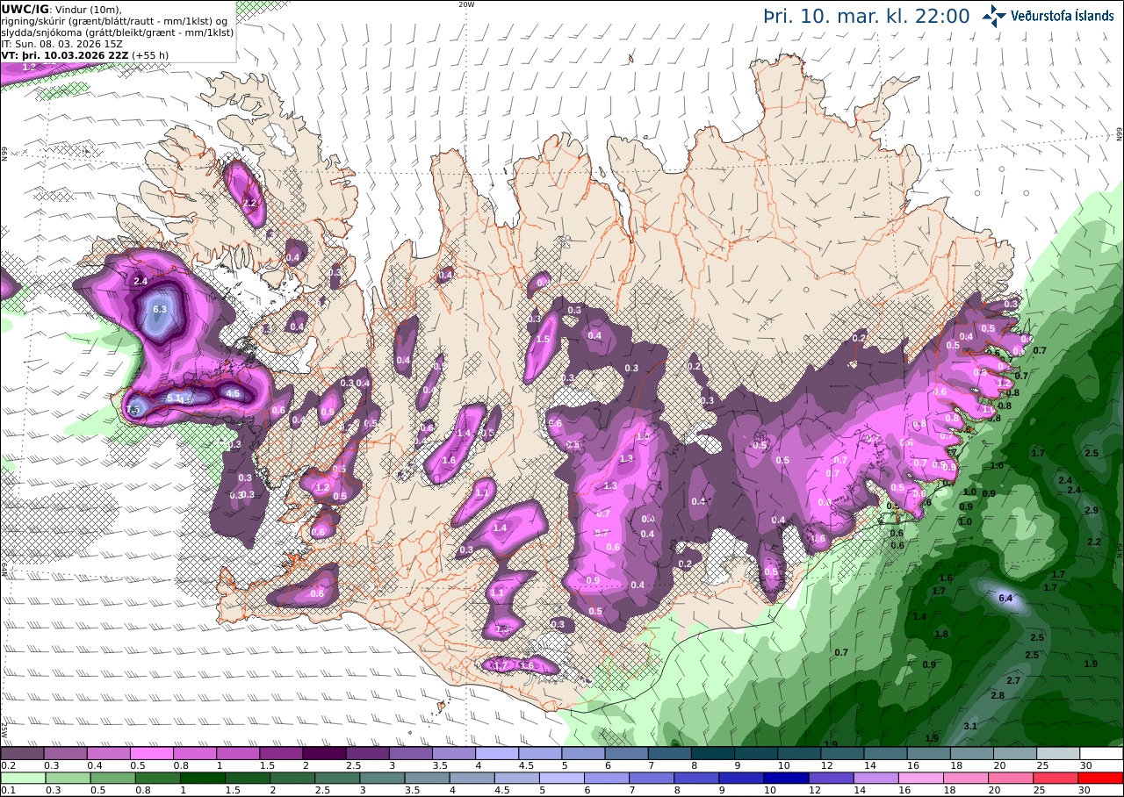The image size is (1124, 797).
Task: Click the 6.3 snowfall value over Snæfellsnes
Action: pyautogui.click(x=160, y=310)
